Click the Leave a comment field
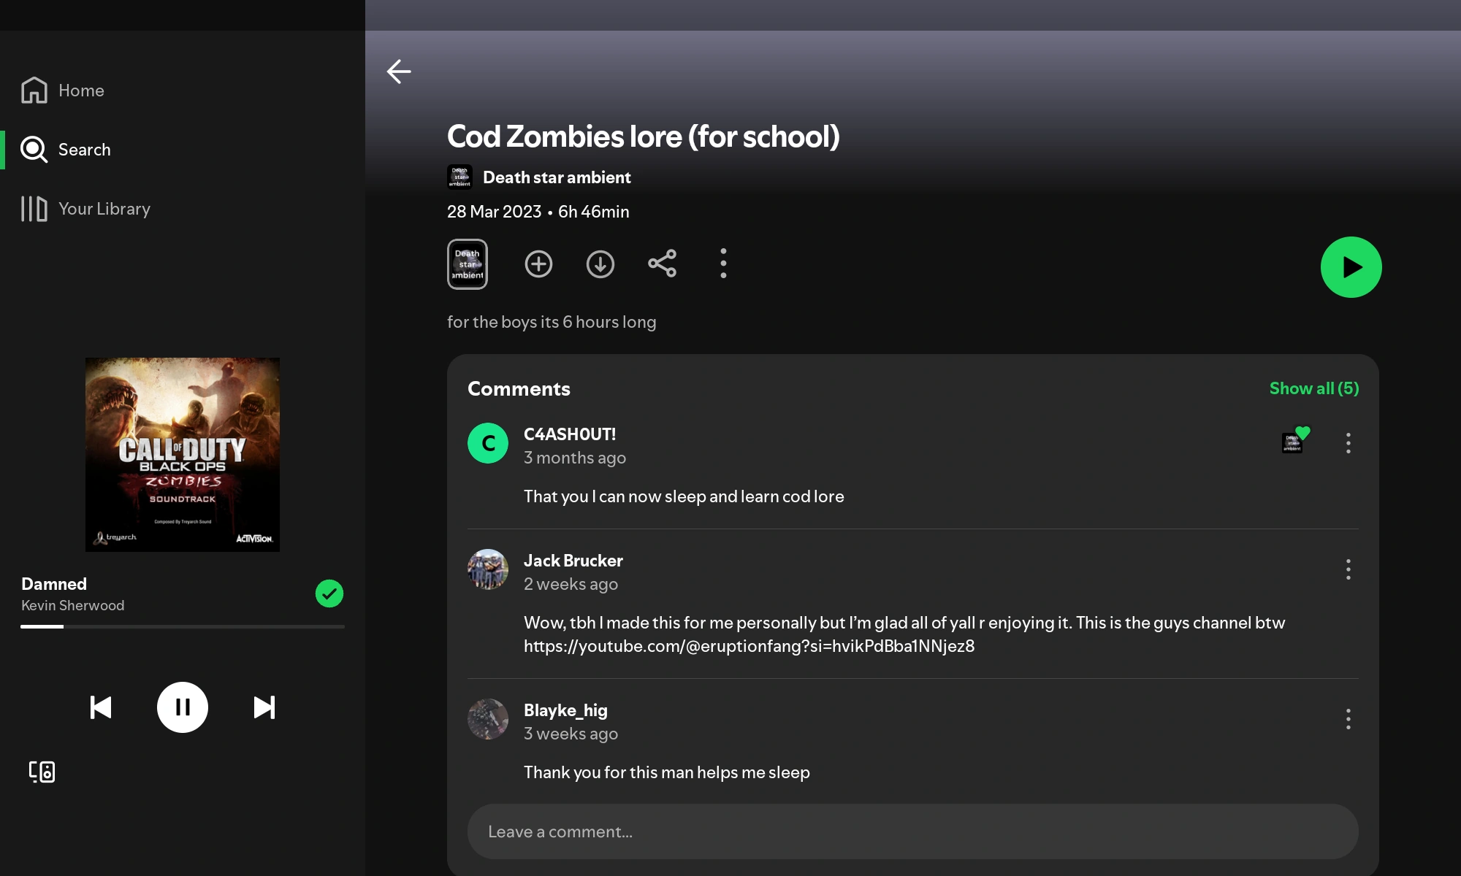 912,831
